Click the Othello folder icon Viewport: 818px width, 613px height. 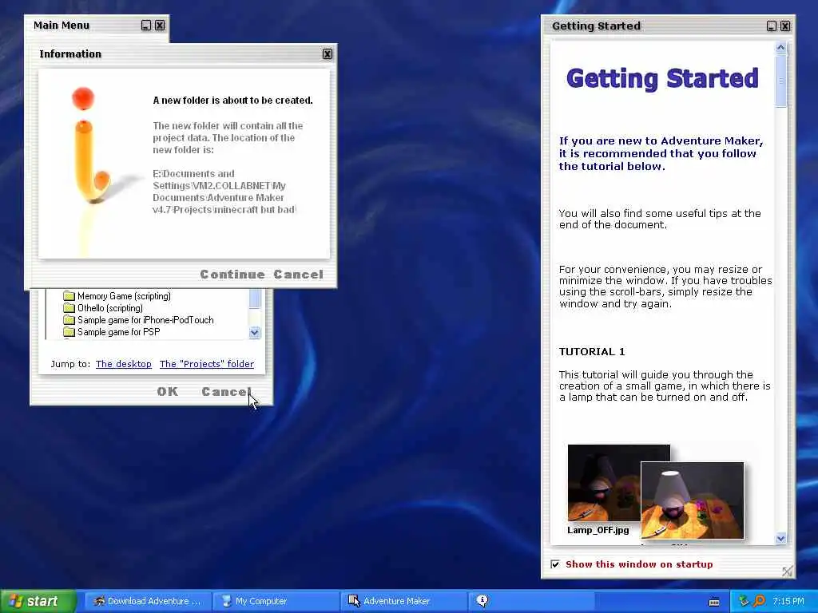(69, 308)
